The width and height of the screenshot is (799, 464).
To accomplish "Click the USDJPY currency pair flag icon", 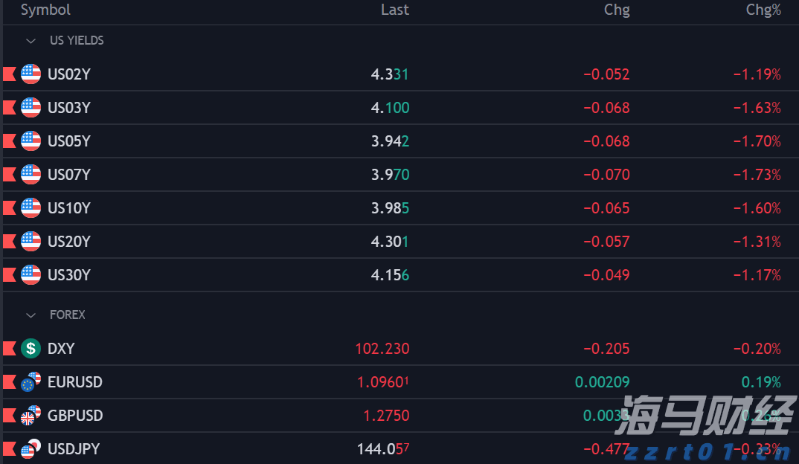I will (31, 449).
